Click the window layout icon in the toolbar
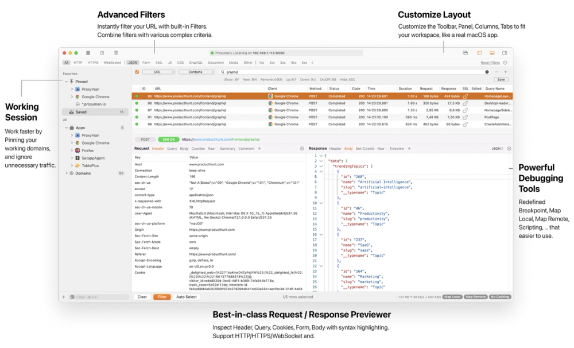The width and height of the screenshot is (574, 348). (x=466, y=53)
